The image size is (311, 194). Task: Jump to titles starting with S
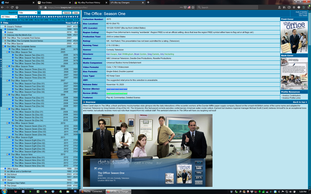62,17
